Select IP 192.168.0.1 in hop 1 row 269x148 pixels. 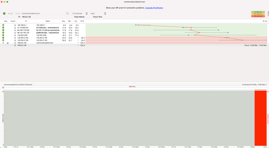[22, 25]
